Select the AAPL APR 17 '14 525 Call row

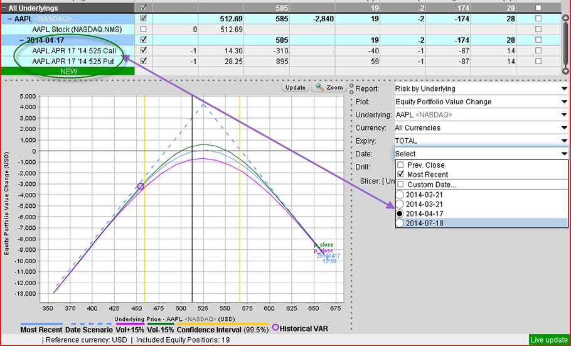click(74, 51)
